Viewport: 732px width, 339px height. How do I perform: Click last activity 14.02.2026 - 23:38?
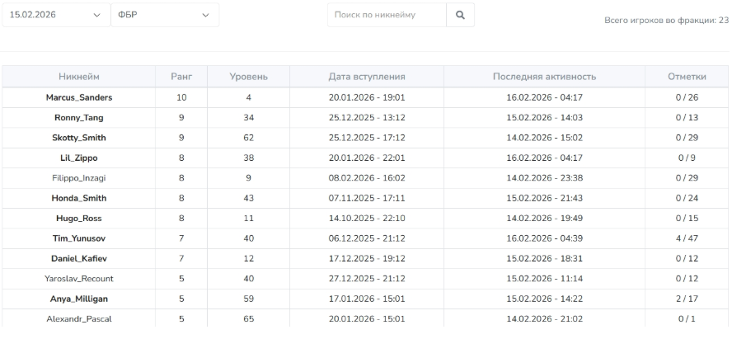pyautogui.click(x=544, y=178)
